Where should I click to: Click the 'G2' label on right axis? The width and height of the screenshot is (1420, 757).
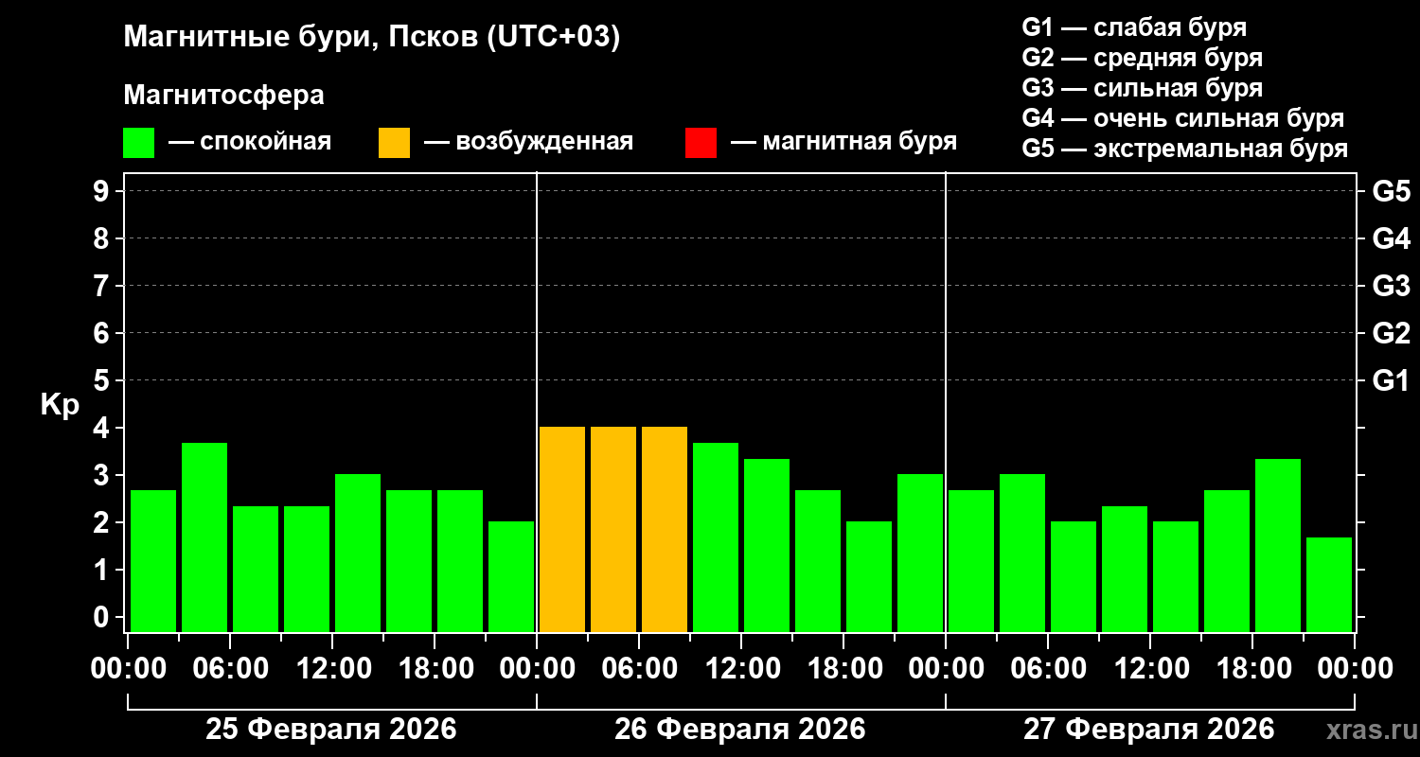pyautogui.click(x=1391, y=334)
